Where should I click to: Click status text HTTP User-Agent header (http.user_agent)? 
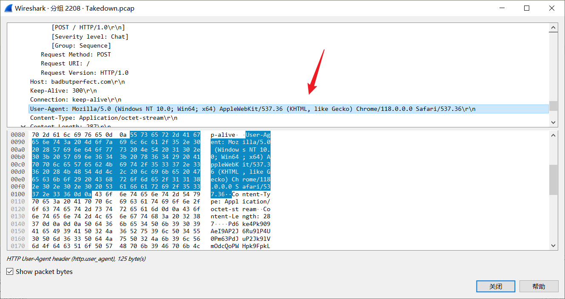coord(61,259)
